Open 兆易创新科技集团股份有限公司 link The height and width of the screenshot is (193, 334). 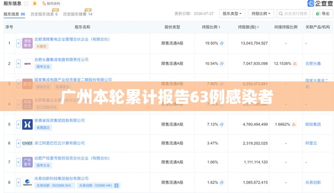coord(62,178)
